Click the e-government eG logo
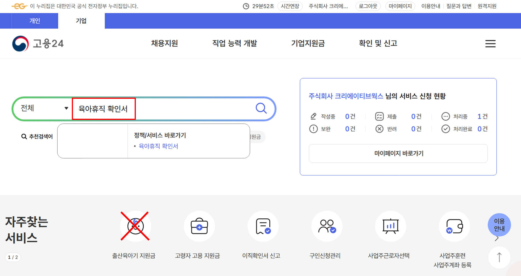The image size is (521, 276). 19,6
